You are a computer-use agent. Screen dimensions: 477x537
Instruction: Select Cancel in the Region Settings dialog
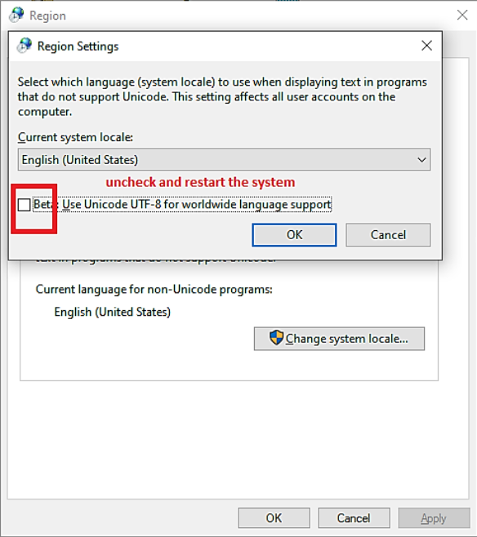pyautogui.click(x=388, y=235)
